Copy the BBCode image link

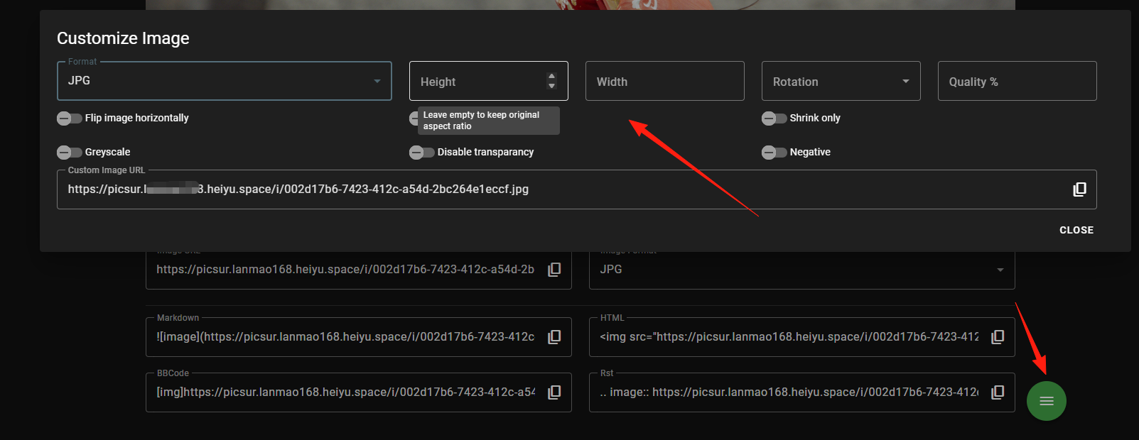tap(554, 392)
